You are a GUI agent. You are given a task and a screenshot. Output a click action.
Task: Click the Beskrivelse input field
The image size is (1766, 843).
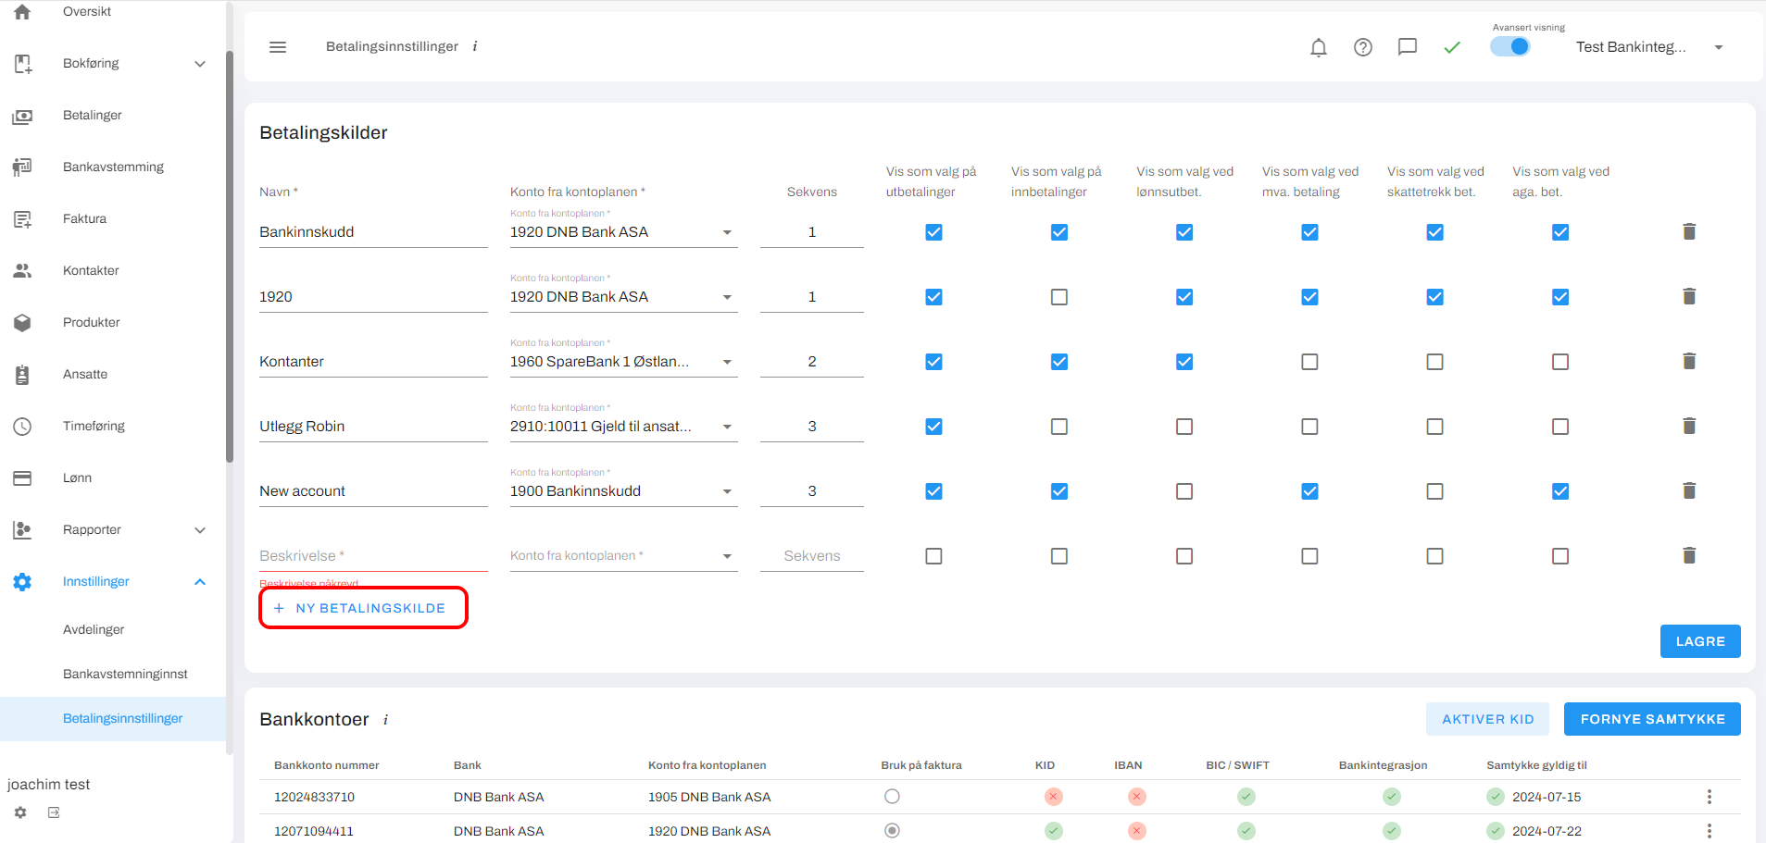373,556
